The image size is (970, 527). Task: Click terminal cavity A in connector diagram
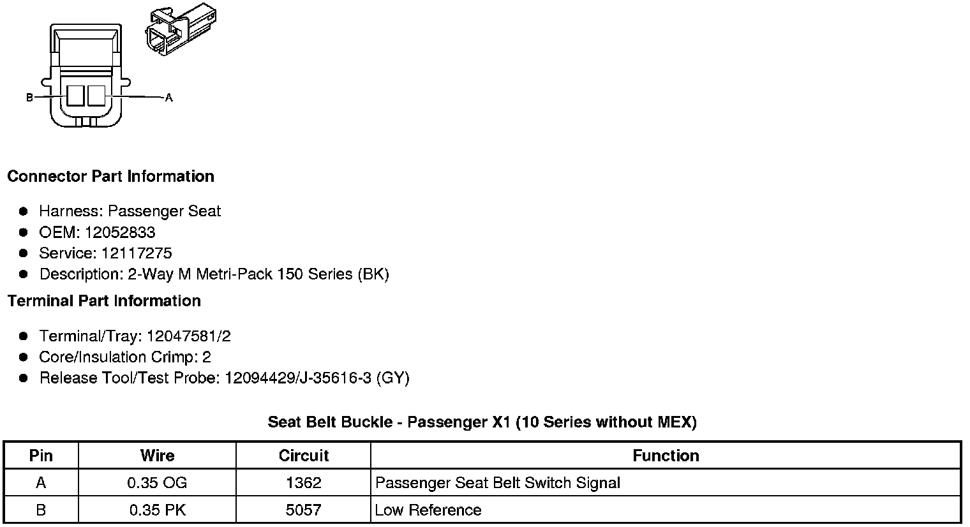click(x=96, y=96)
